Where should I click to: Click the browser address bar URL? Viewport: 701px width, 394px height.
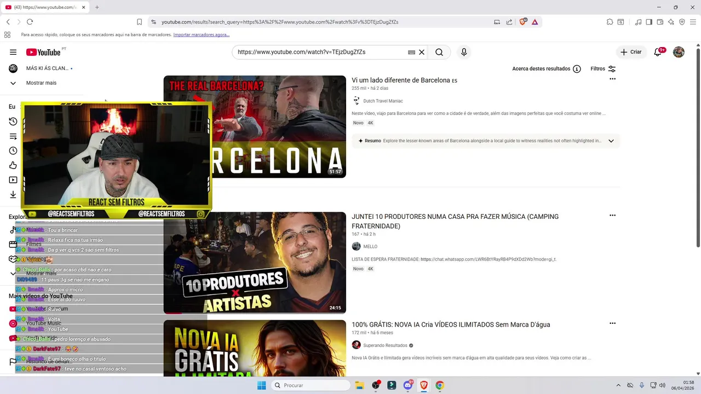[x=279, y=22]
